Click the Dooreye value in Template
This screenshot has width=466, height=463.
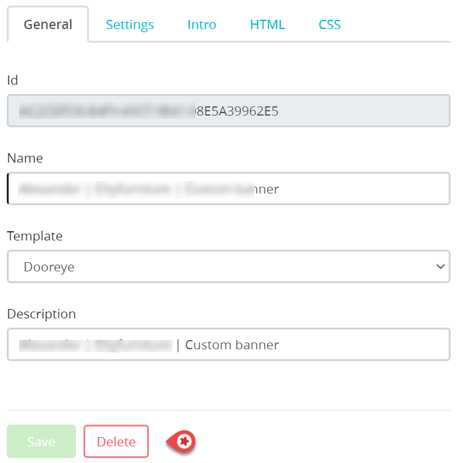pyautogui.click(x=49, y=266)
